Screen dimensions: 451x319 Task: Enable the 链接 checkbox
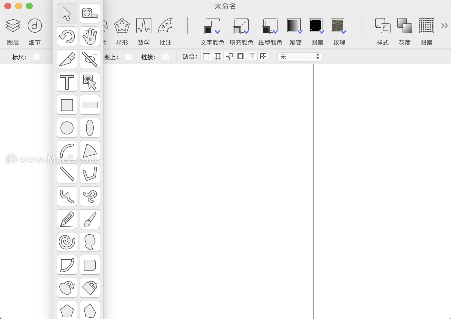coord(165,57)
